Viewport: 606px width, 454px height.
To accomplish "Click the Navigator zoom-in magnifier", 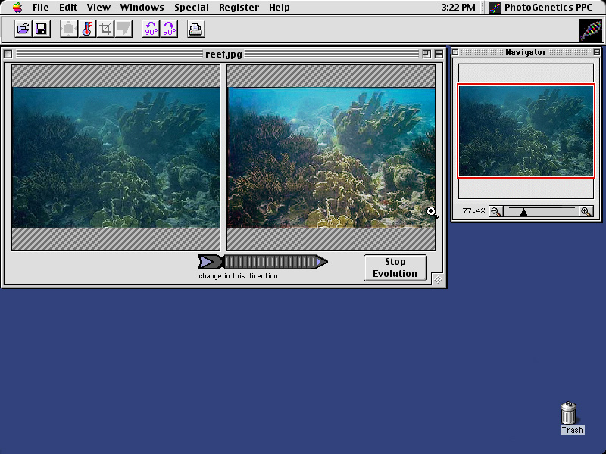I will (586, 211).
